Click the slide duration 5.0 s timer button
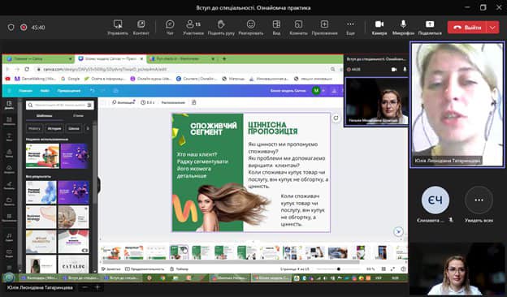507x297 pixels. 147,102
